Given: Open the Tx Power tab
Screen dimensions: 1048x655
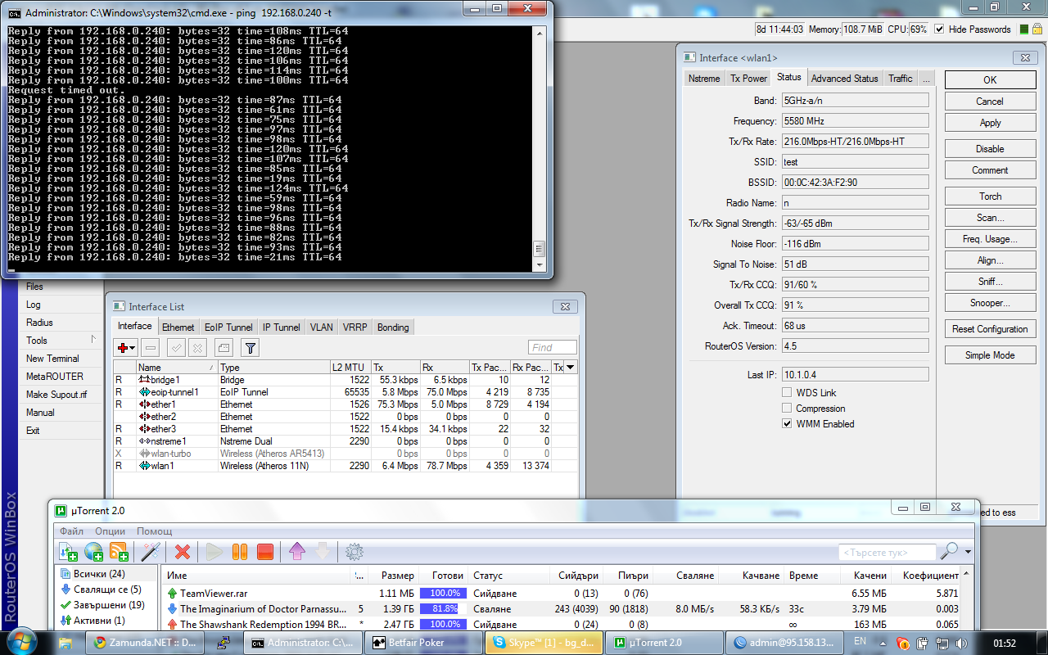Looking at the screenshot, I should coord(749,79).
